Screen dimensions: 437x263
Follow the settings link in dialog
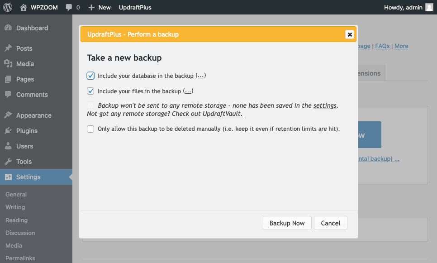click(x=325, y=105)
